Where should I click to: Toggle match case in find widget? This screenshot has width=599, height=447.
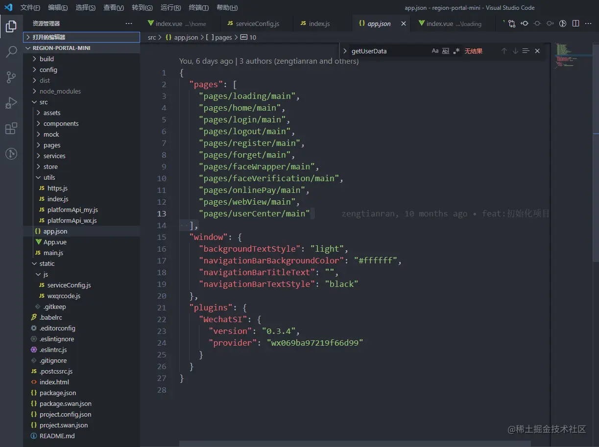click(x=435, y=51)
